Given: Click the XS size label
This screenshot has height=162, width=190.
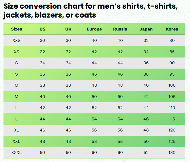Looking at the screenshot, I should point(17,52).
